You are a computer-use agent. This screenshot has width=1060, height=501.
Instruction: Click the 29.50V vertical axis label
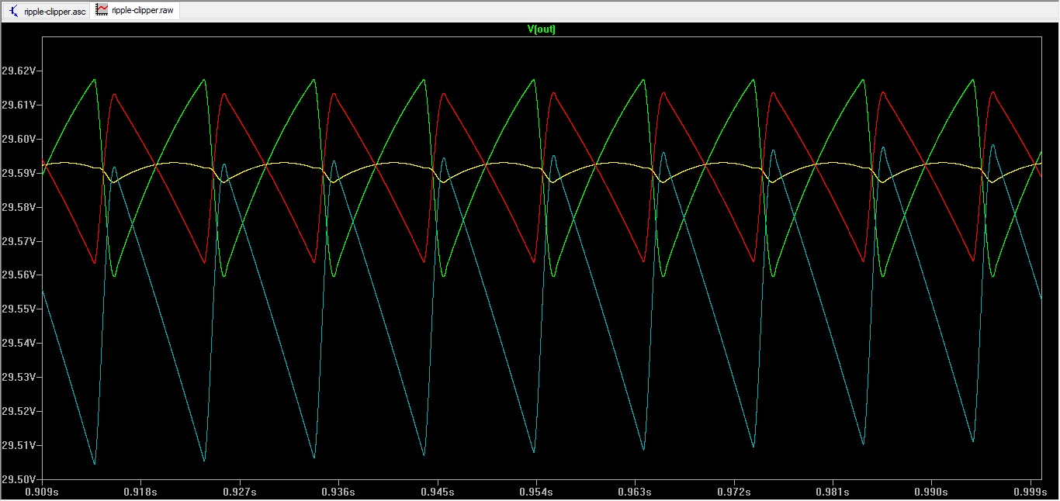(19, 479)
